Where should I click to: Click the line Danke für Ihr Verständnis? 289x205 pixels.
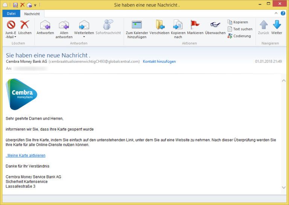[27, 166]
